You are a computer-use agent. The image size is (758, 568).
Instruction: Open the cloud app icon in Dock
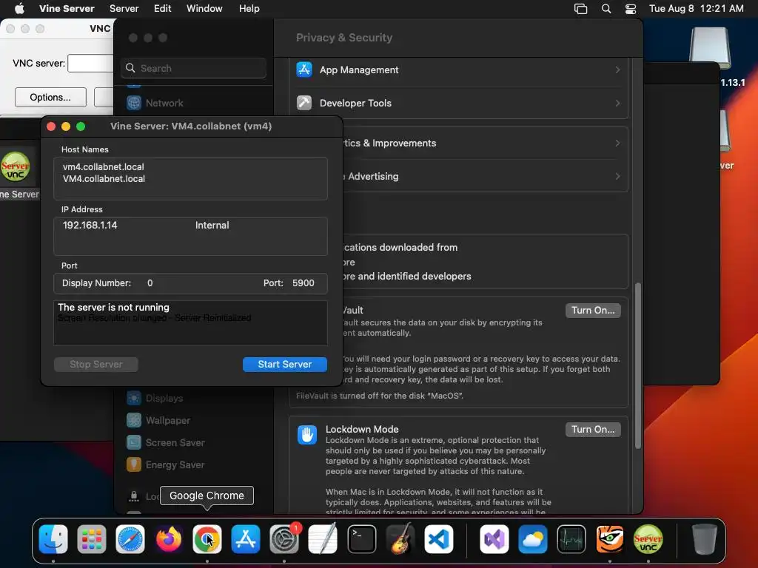point(533,539)
